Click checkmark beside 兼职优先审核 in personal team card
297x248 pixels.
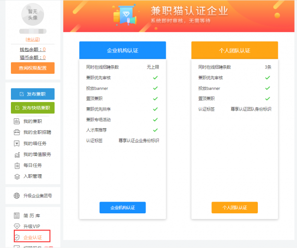pyautogui.click(x=267, y=78)
